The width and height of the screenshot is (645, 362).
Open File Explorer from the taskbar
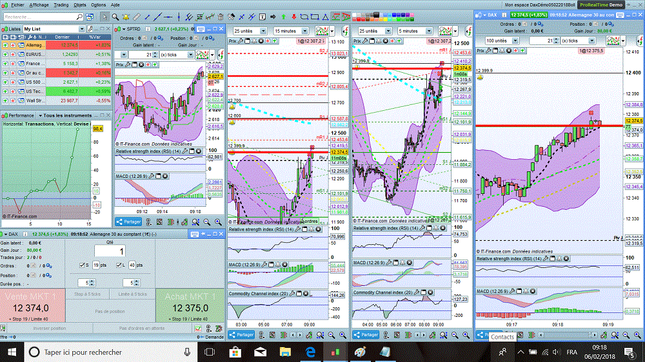click(285, 352)
